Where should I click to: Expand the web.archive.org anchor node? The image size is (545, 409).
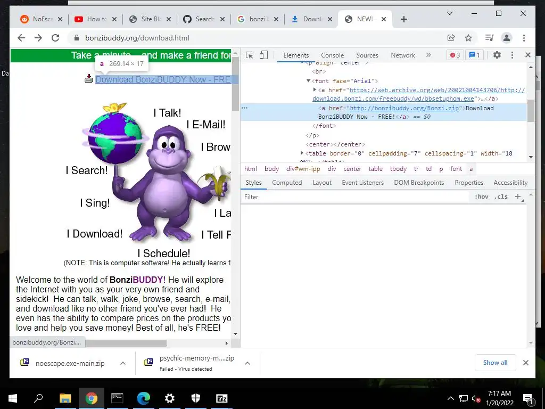(315, 89)
